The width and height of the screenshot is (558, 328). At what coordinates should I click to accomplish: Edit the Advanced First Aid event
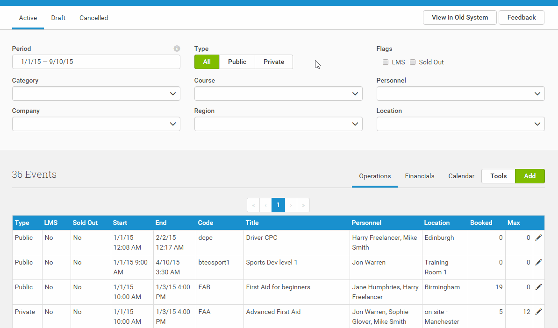(539, 312)
